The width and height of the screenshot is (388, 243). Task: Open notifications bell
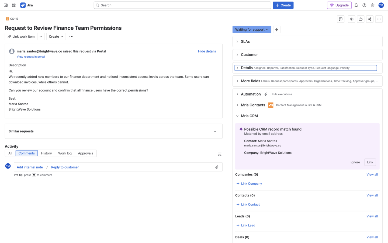pyautogui.click(x=356, y=5)
